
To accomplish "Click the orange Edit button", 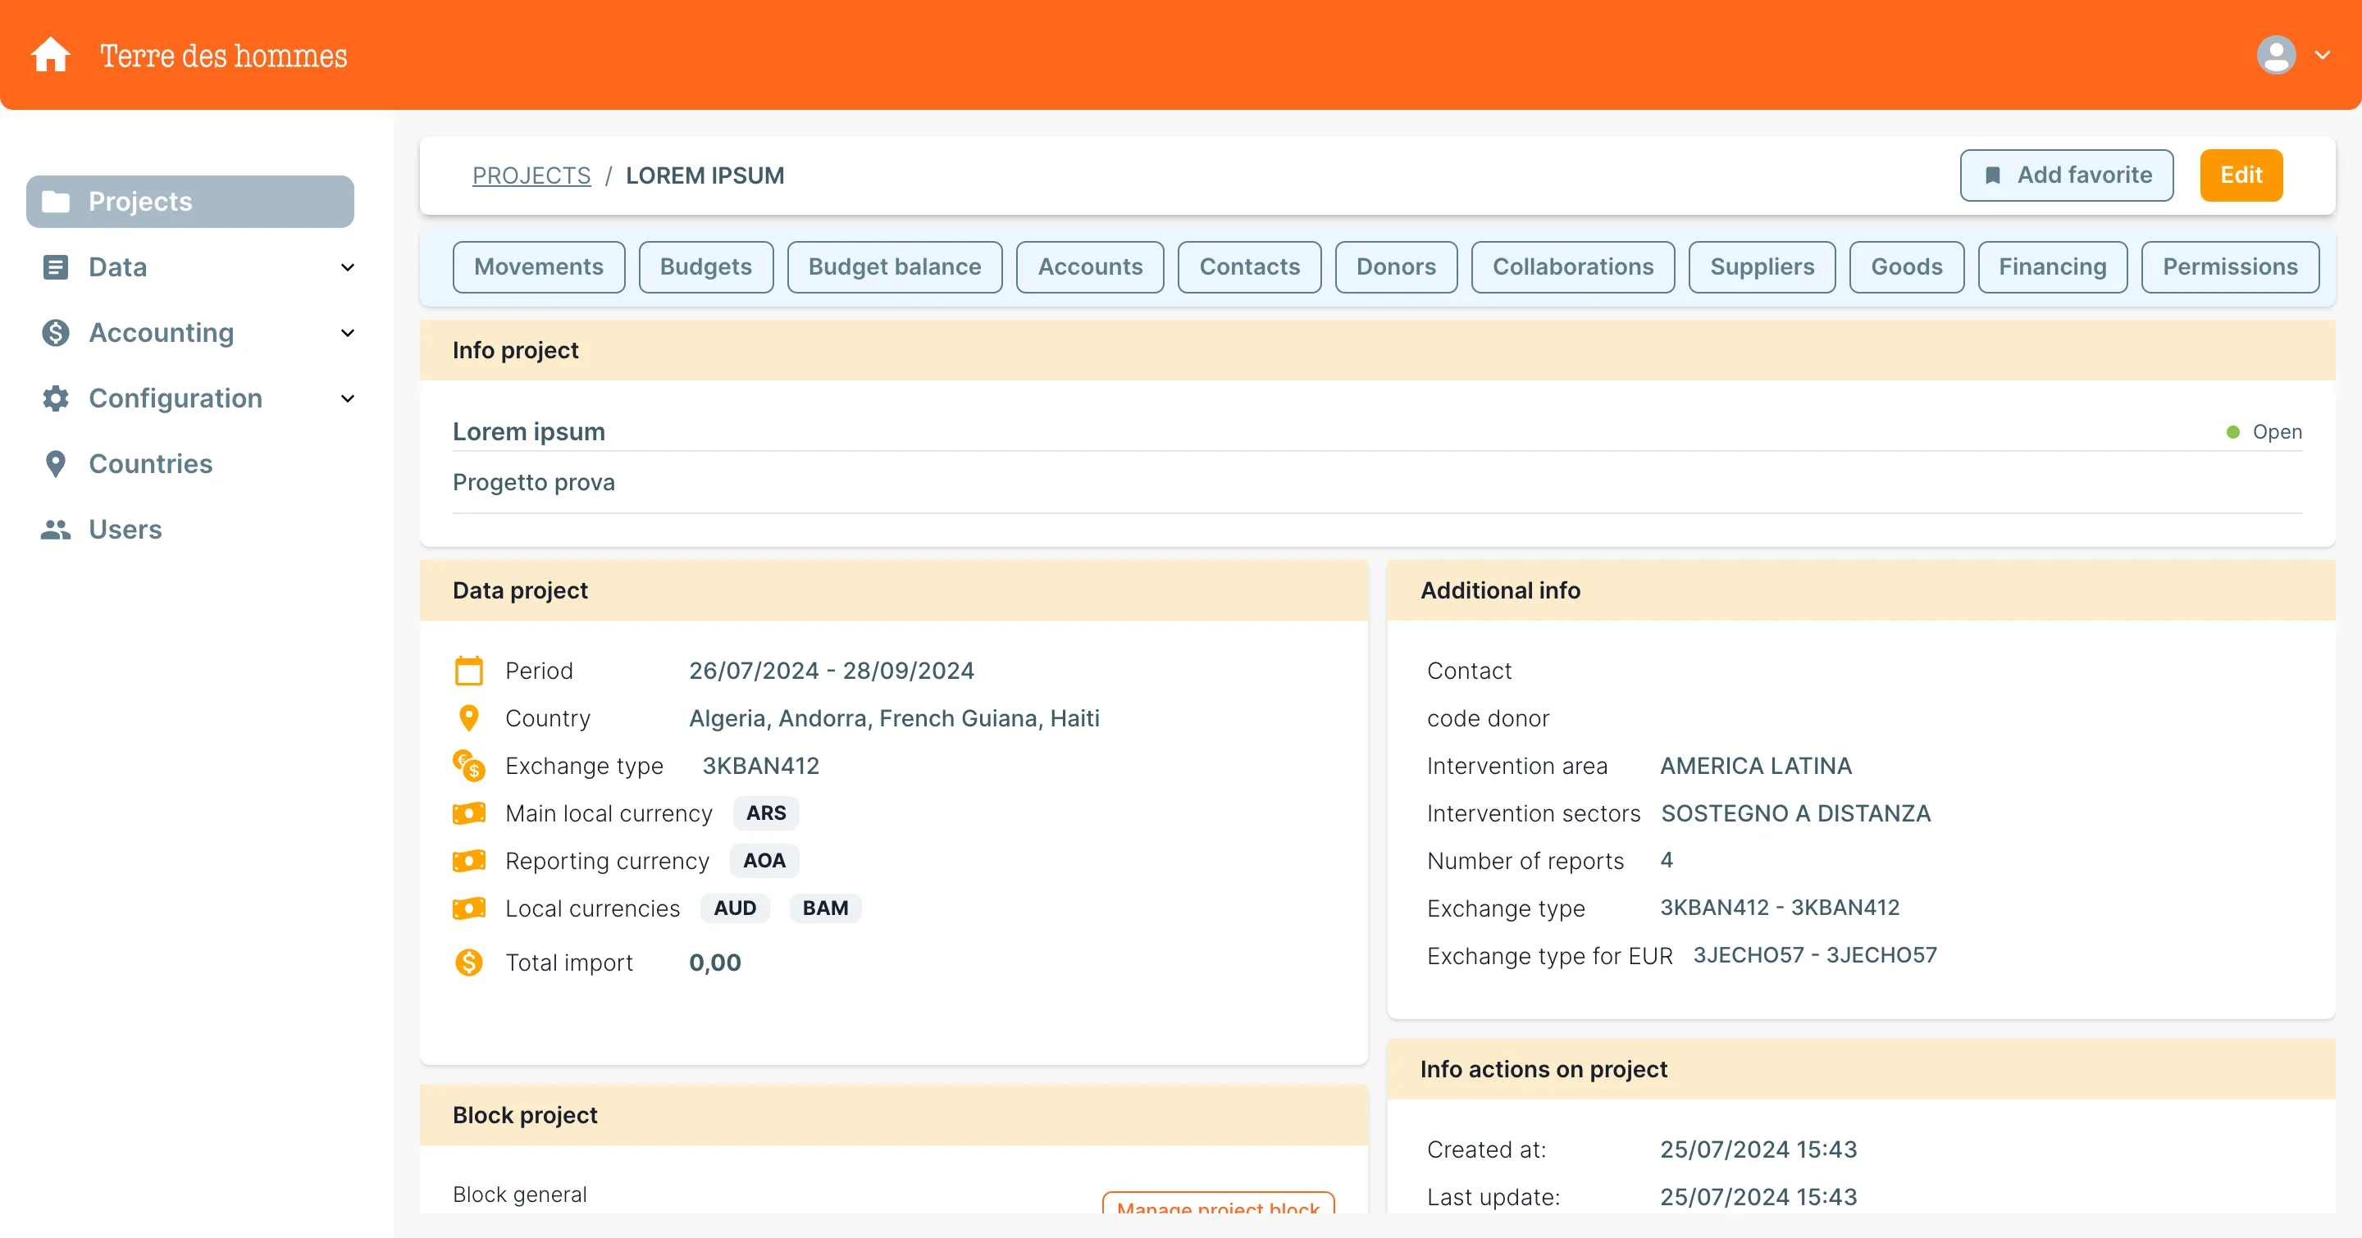I will [2240, 175].
